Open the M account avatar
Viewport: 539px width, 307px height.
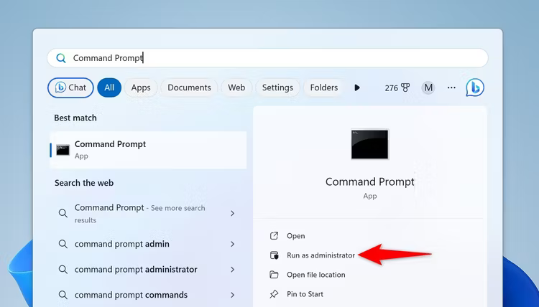(x=428, y=88)
